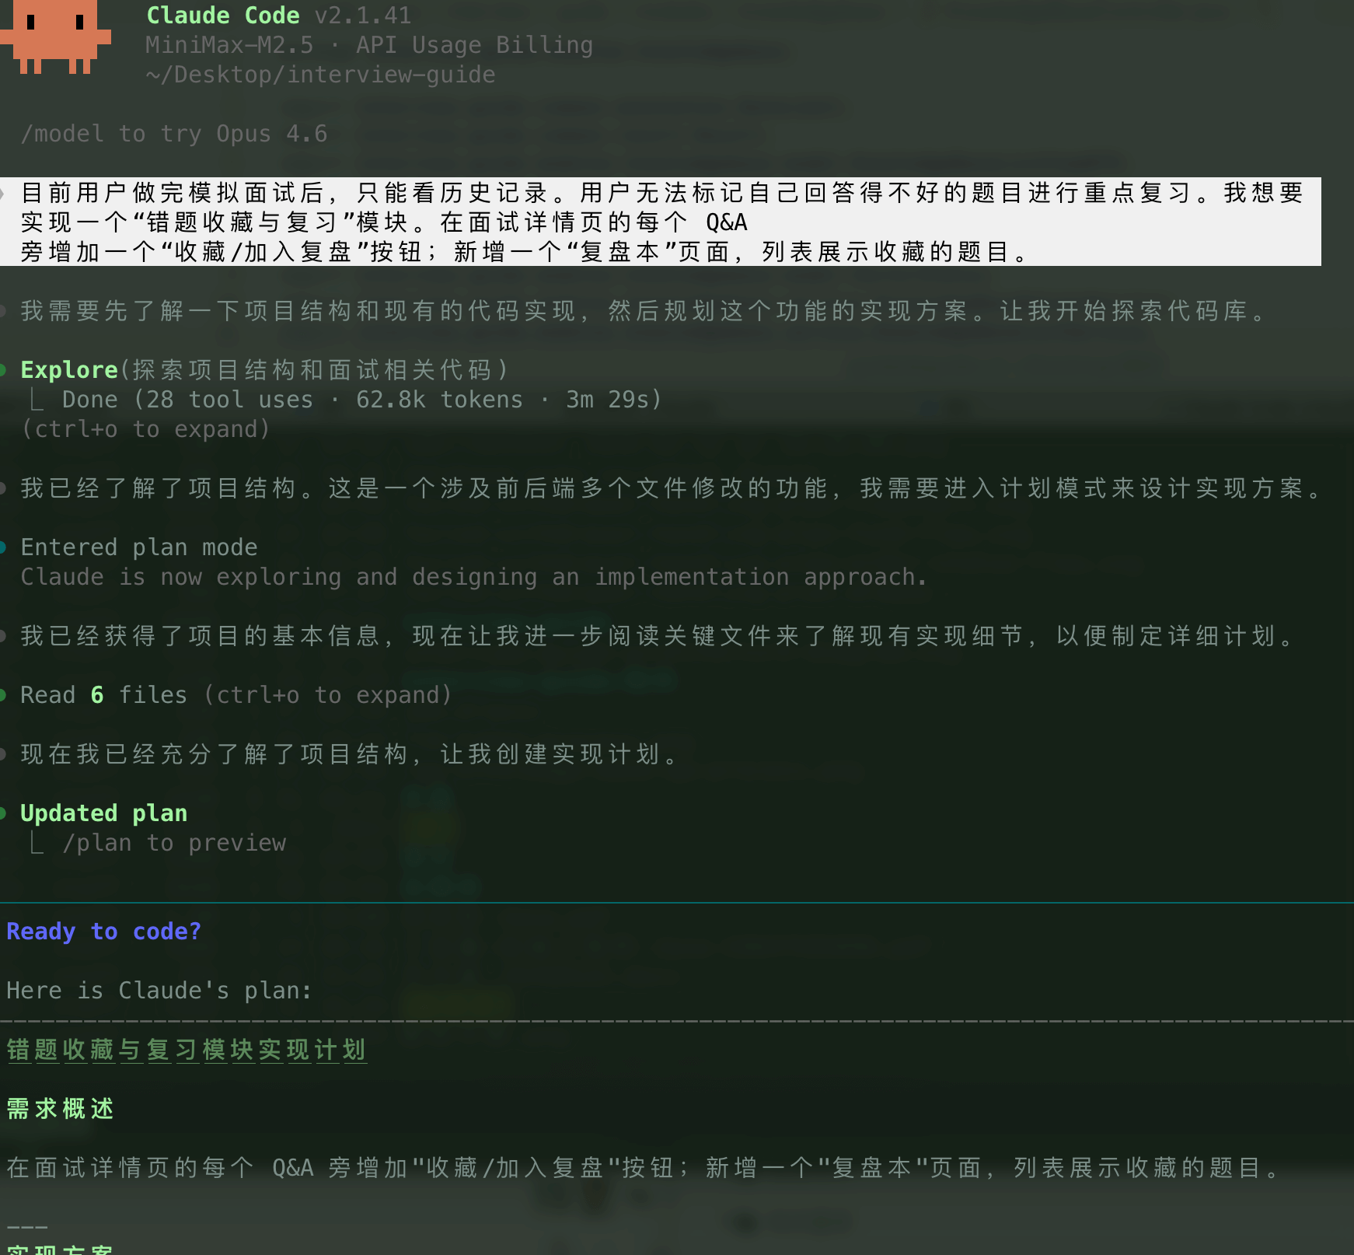Click 'Claude is now exploring and designing' line
This screenshot has width=1354, height=1255.
coord(474,577)
